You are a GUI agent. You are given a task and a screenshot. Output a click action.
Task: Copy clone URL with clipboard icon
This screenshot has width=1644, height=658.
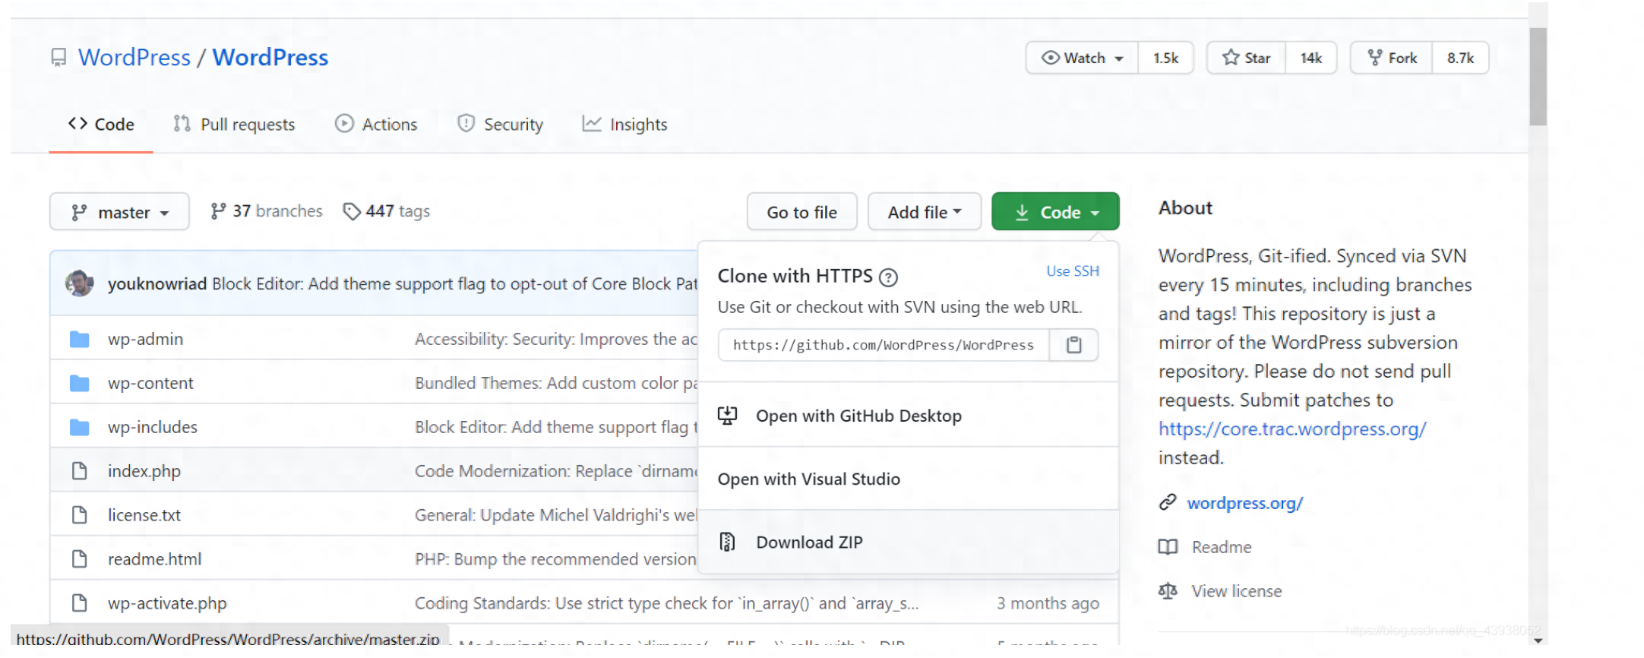(1073, 345)
